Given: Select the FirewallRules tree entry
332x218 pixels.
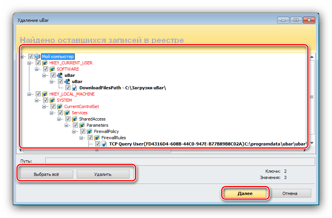Looking at the screenshot, I should tap(113, 138).
